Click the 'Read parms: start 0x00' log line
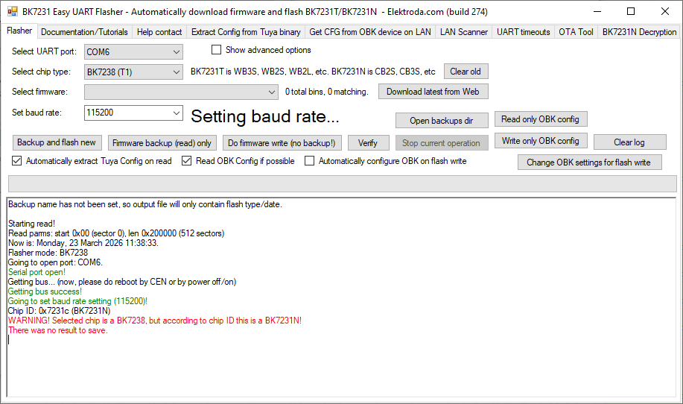Viewport: 683px width, 404px height. pos(116,233)
